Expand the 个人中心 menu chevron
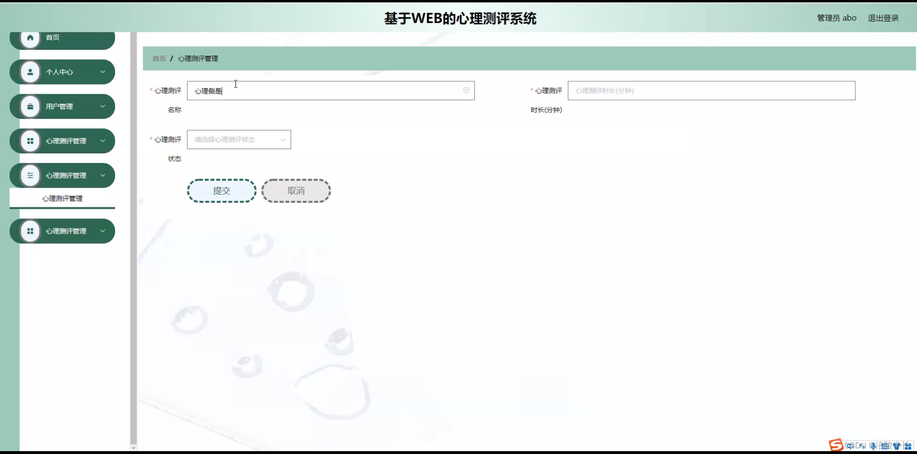This screenshot has height=454, width=917. [103, 72]
